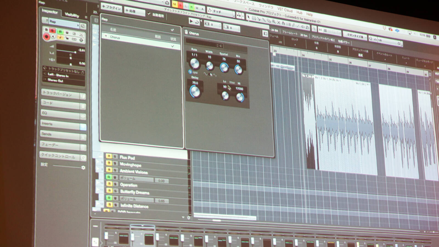Click ruler bar 25 marker
The image size is (439, 247).
330,59
